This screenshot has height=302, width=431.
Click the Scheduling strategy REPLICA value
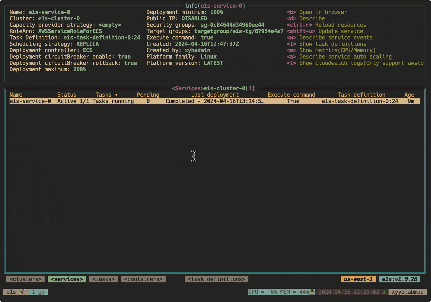pyautogui.click(x=88, y=44)
